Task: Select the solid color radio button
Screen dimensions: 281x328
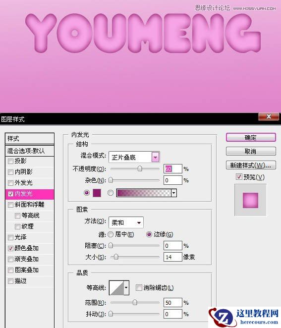Action: click(x=87, y=193)
